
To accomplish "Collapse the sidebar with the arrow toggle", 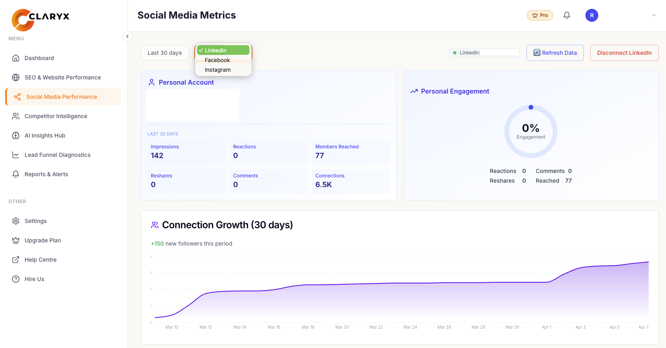I will (x=127, y=36).
